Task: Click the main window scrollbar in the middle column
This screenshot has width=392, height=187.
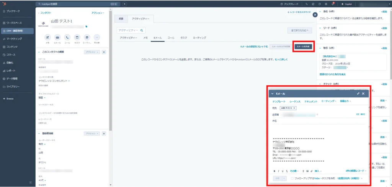Action: 111,71
